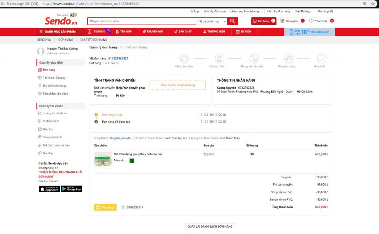Click the Google Play download badge

[x=71, y=189]
